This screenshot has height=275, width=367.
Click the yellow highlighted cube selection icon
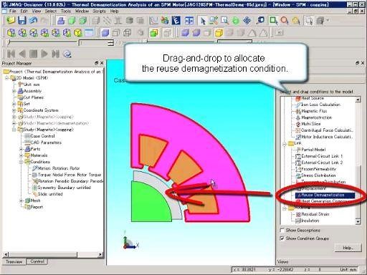[x=219, y=33]
